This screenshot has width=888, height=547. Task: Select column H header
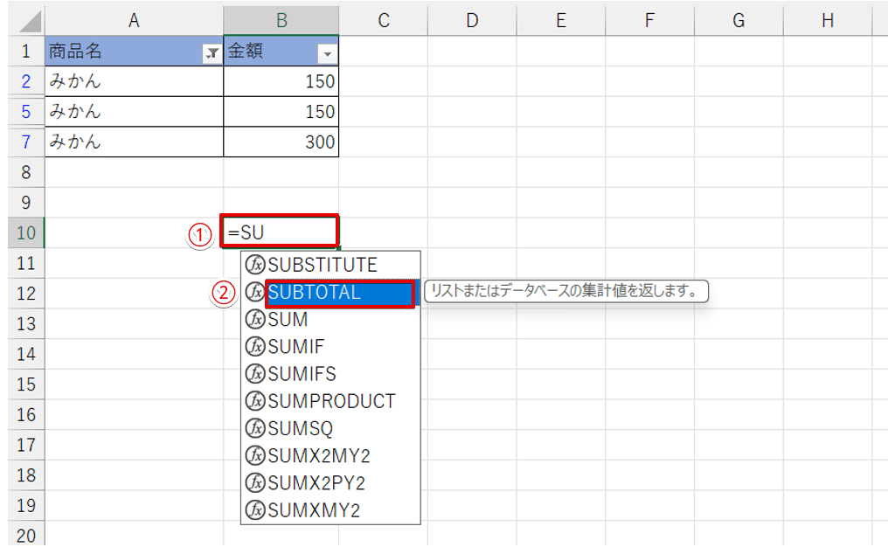(x=828, y=21)
